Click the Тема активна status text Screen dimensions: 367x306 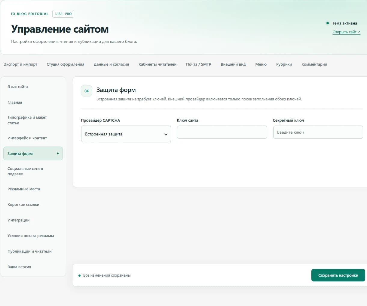pos(345,23)
